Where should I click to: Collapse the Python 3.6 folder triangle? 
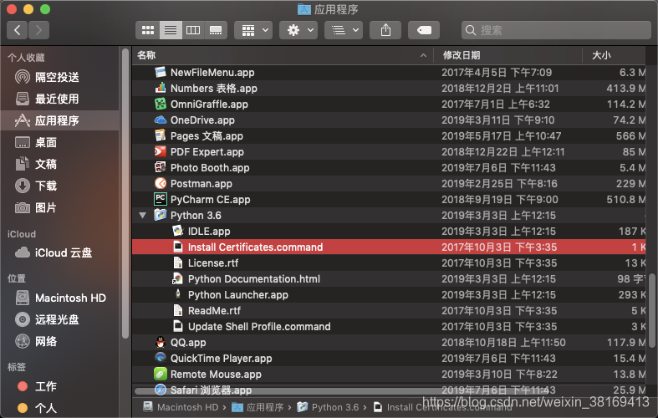pos(143,216)
